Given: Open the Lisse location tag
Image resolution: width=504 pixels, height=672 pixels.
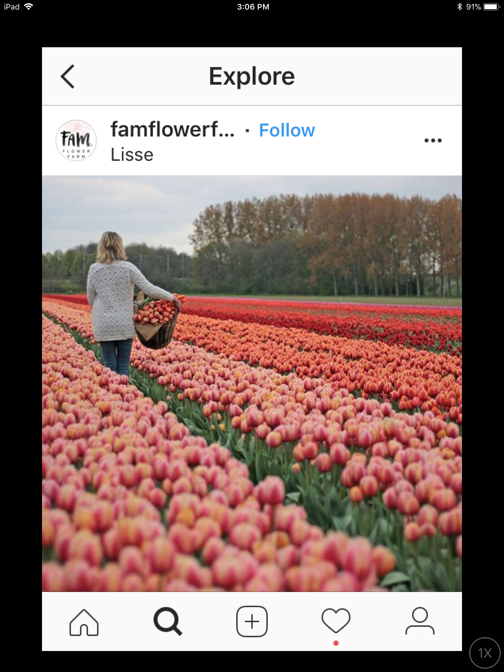Looking at the screenshot, I should tap(132, 154).
